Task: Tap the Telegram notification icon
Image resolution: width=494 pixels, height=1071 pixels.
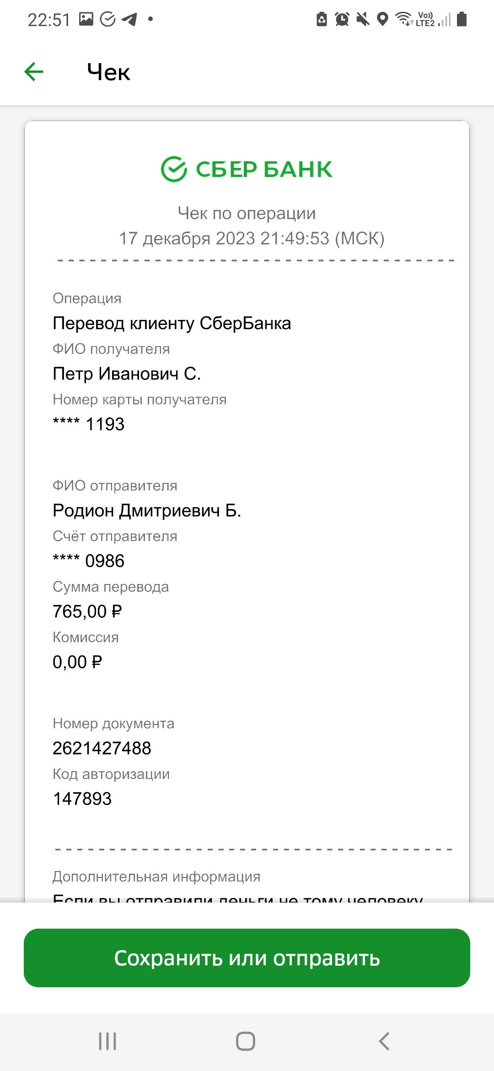Action: [129, 19]
